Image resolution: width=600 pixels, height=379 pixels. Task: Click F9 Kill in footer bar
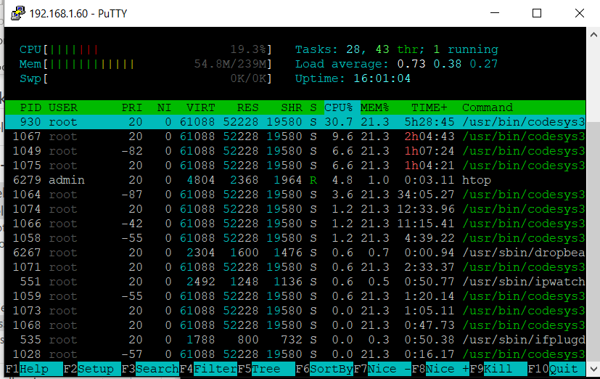498,369
